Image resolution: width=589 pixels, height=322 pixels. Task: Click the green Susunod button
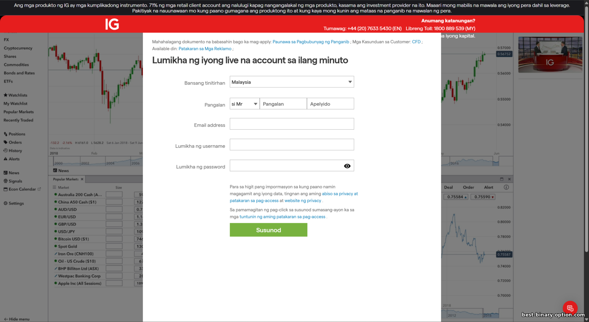point(268,230)
